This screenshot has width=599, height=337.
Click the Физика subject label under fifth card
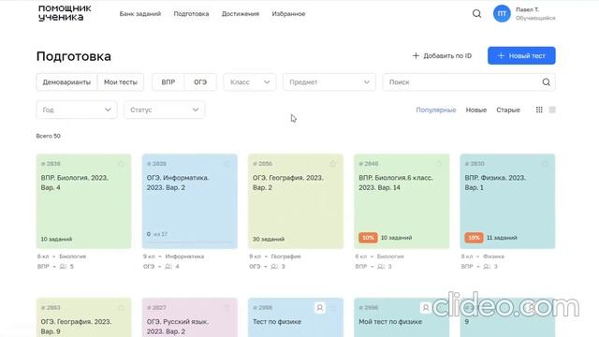pos(493,256)
